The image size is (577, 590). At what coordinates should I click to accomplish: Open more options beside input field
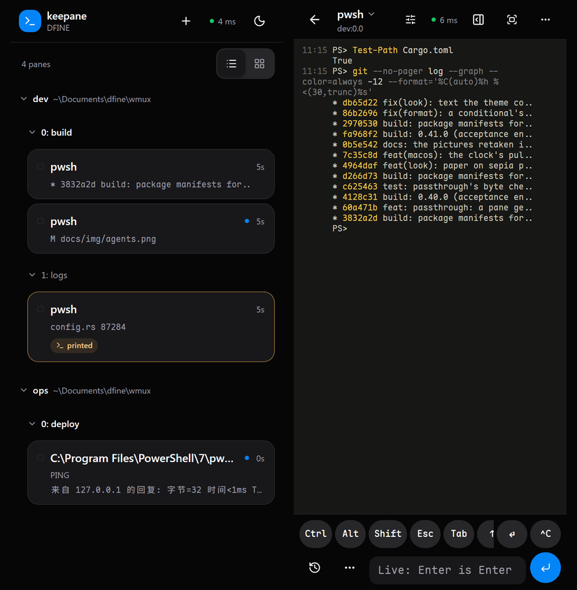(350, 568)
